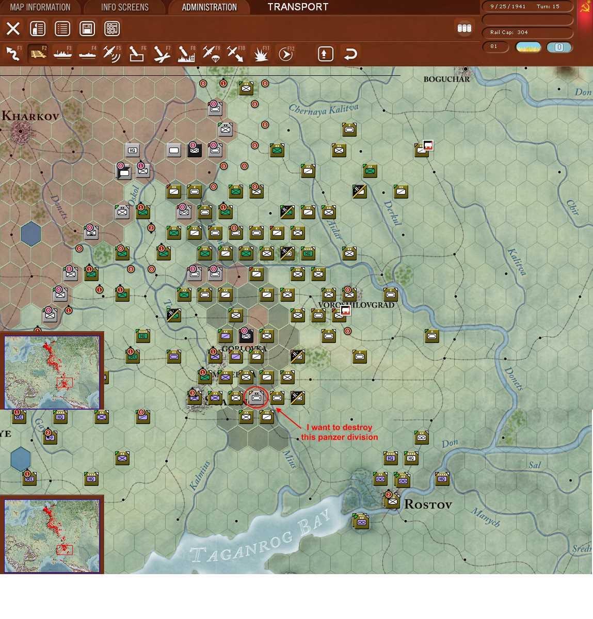Open the unit list screen
The height and width of the screenshot is (619, 593).
tap(62, 28)
